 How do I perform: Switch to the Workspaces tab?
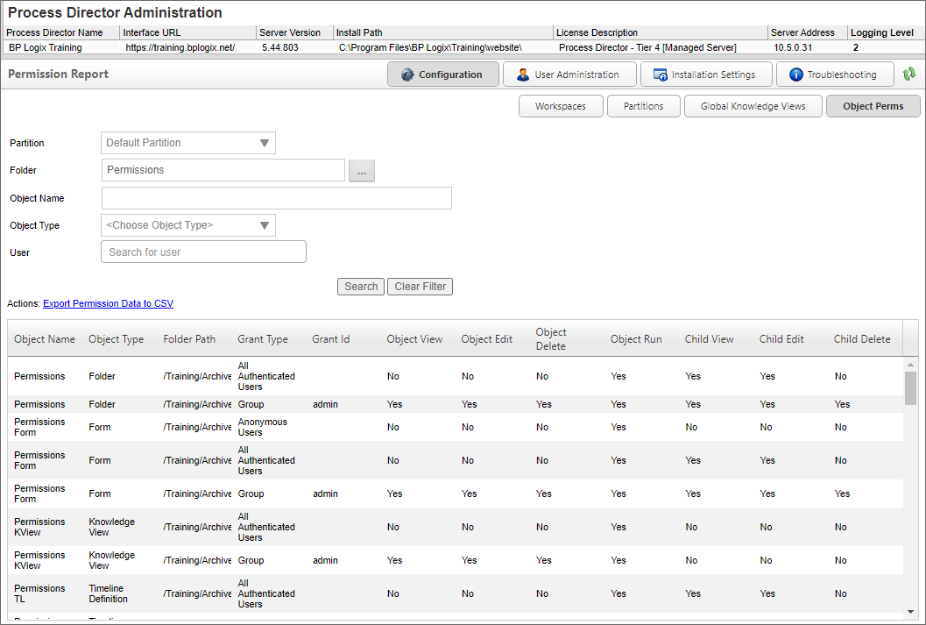561,107
